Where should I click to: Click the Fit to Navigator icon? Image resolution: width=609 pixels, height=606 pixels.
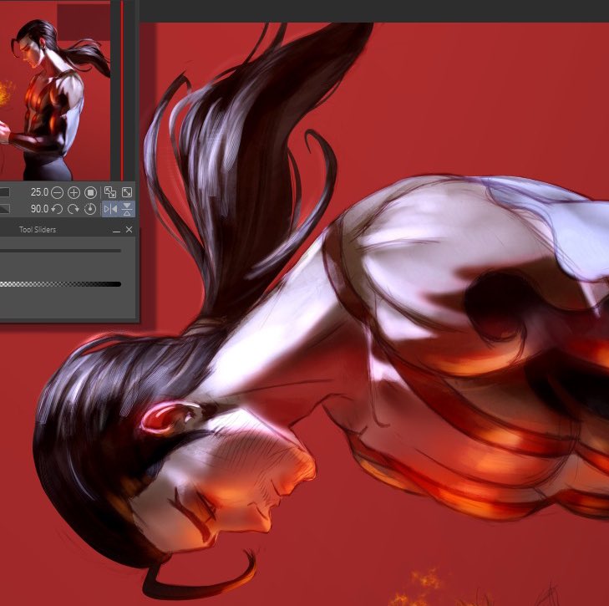110,192
